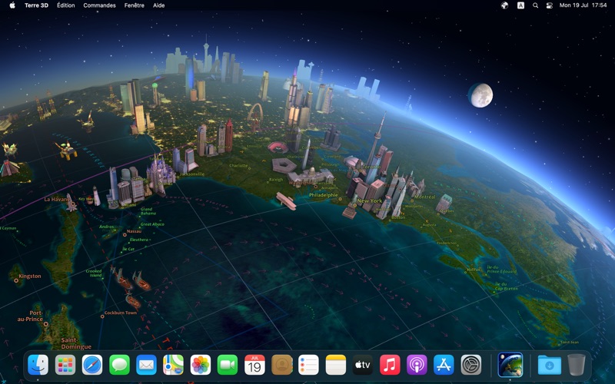Click the 'Eleuthera' island label
Viewport: 615px width, 384px height.
point(139,240)
